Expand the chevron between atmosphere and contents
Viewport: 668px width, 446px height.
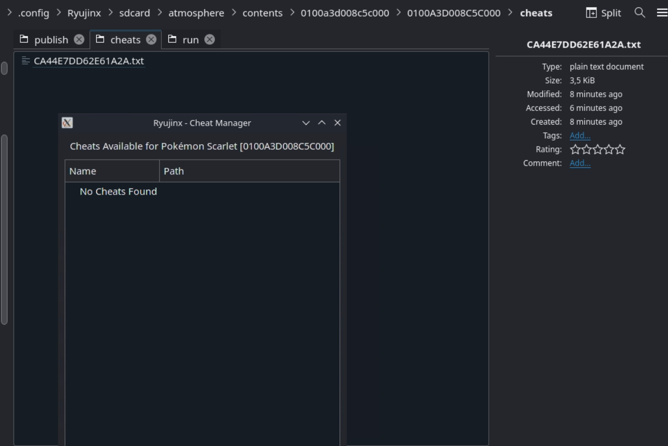click(233, 13)
